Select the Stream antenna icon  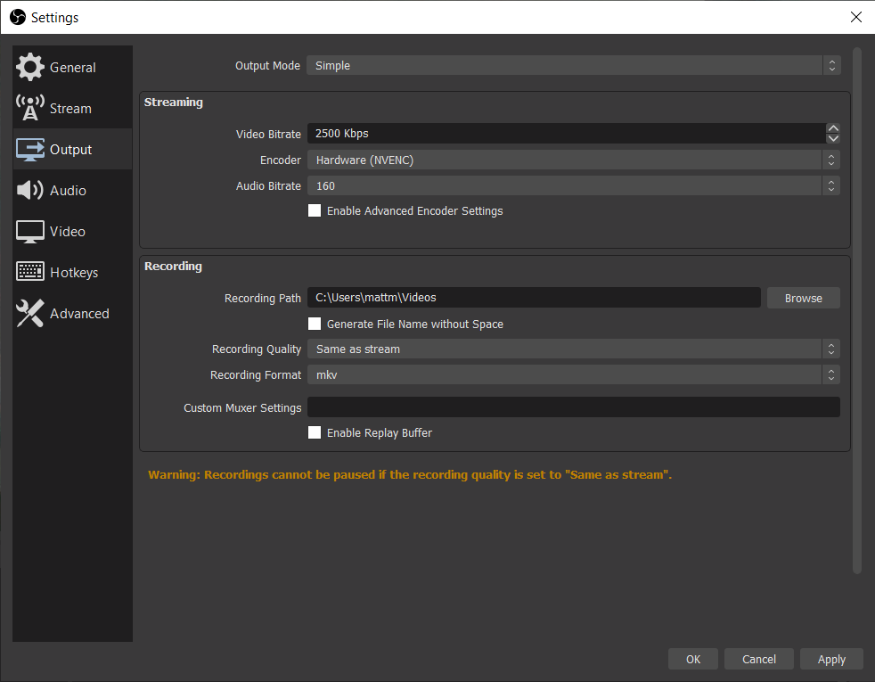pyautogui.click(x=30, y=109)
